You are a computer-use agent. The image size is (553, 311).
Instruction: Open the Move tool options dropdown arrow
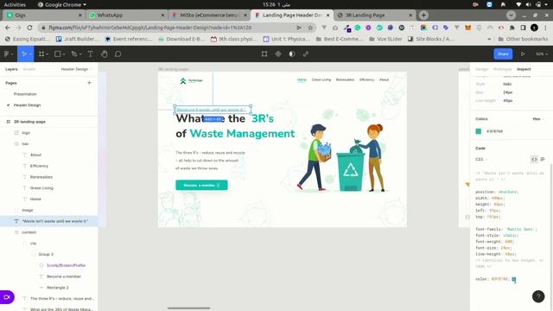[31, 54]
